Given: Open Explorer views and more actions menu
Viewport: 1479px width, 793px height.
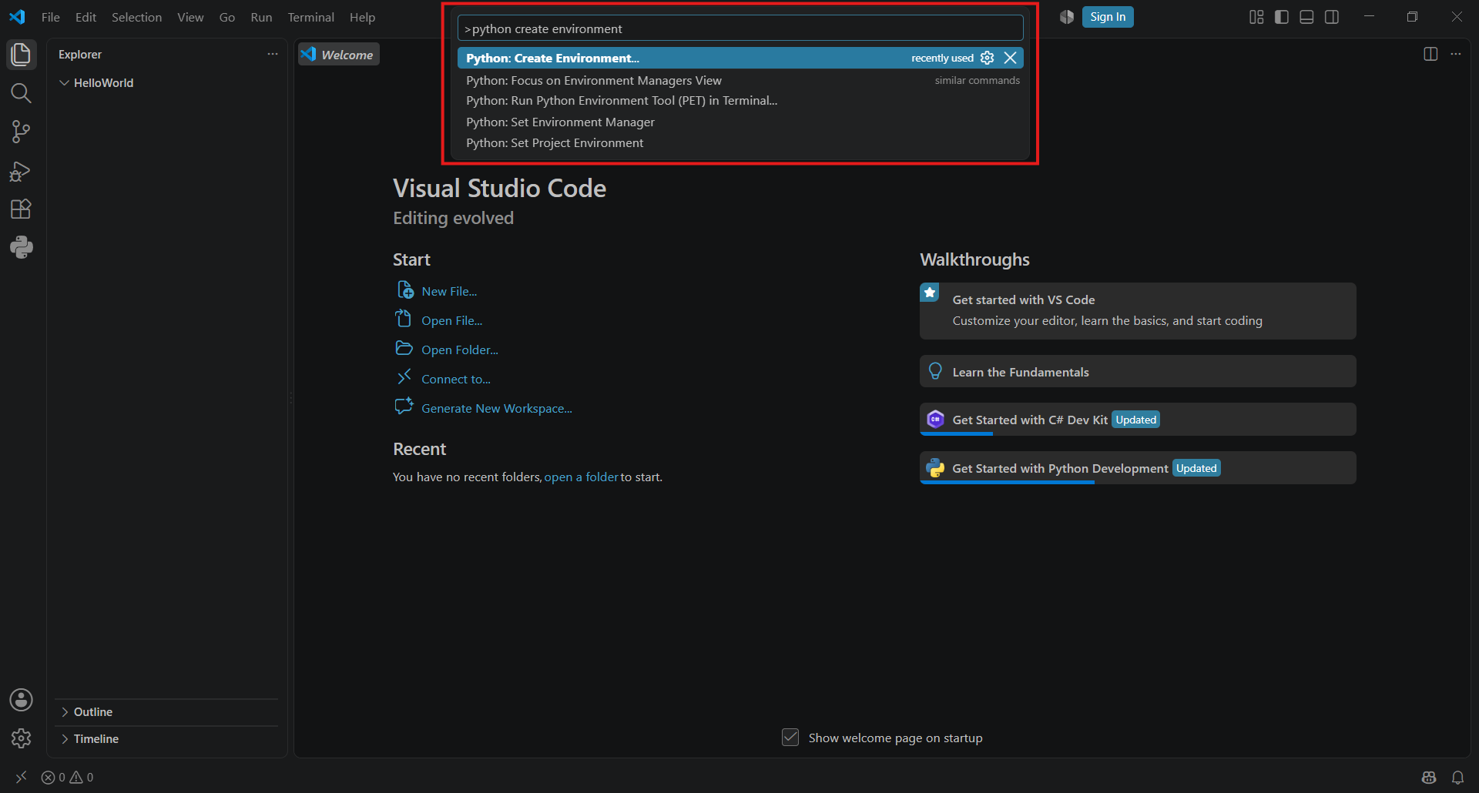Looking at the screenshot, I should click(273, 54).
